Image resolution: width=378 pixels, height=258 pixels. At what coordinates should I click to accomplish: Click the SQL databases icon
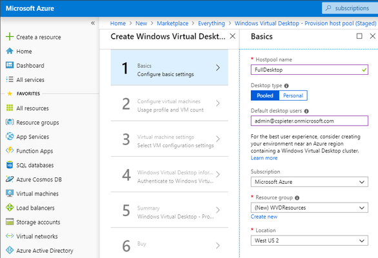[x=10, y=164]
